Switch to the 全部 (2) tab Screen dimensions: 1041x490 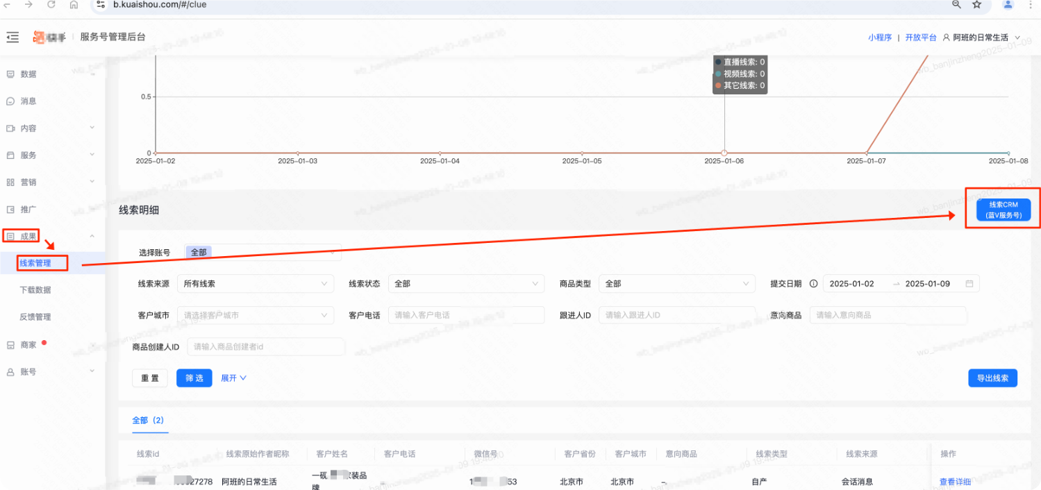(x=147, y=421)
